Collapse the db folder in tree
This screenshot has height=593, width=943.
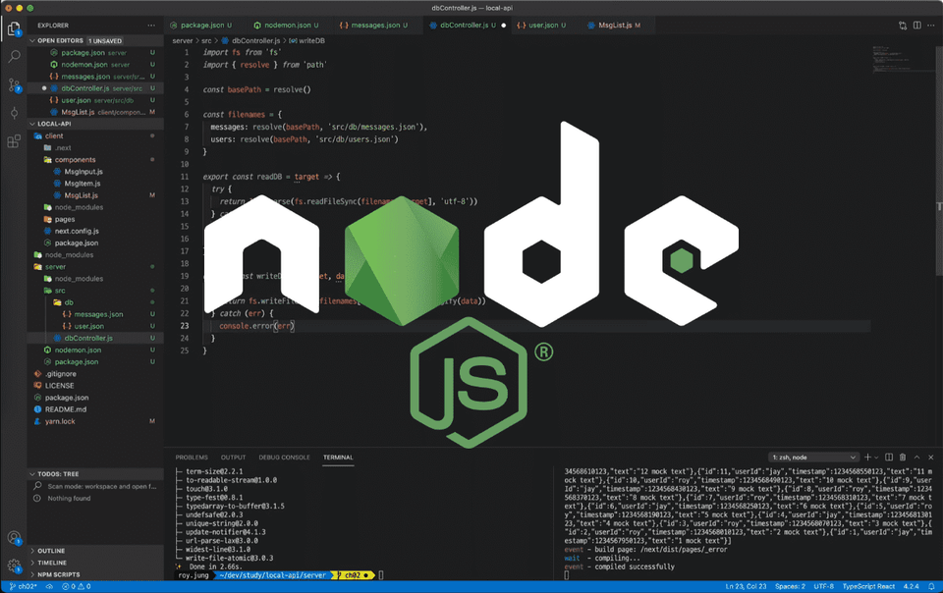point(95,302)
